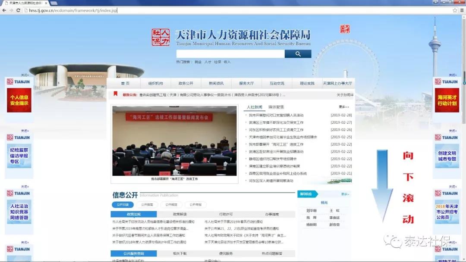Viewport: 466px width, 262px height.
Task: Open the 纪检监察信访举报专区 side banner
Action: [x=19, y=156]
